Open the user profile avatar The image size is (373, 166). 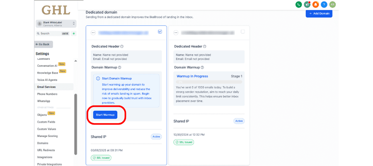[x=332, y=5]
